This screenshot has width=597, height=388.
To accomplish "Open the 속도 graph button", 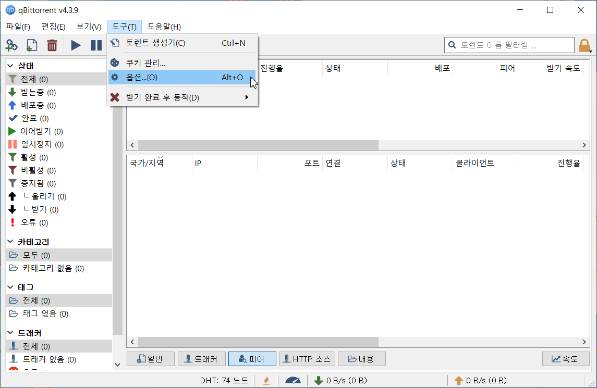I will coord(566,359).
